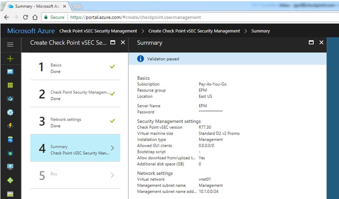
Task: Open first Check Point vSEC Security Management breadcrumb
Action: tap(98, 31)
